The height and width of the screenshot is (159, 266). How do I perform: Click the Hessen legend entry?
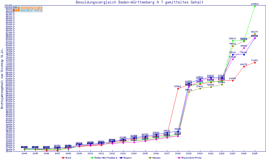pyautogui.click(x=156, y=158)
